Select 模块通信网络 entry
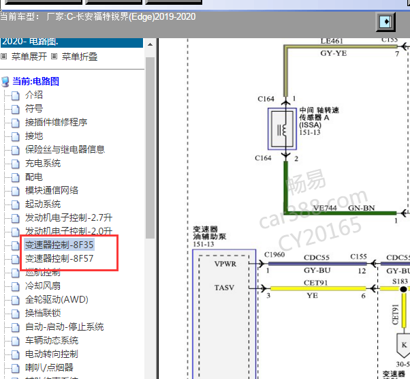410x379 pixels. point(52,191)
